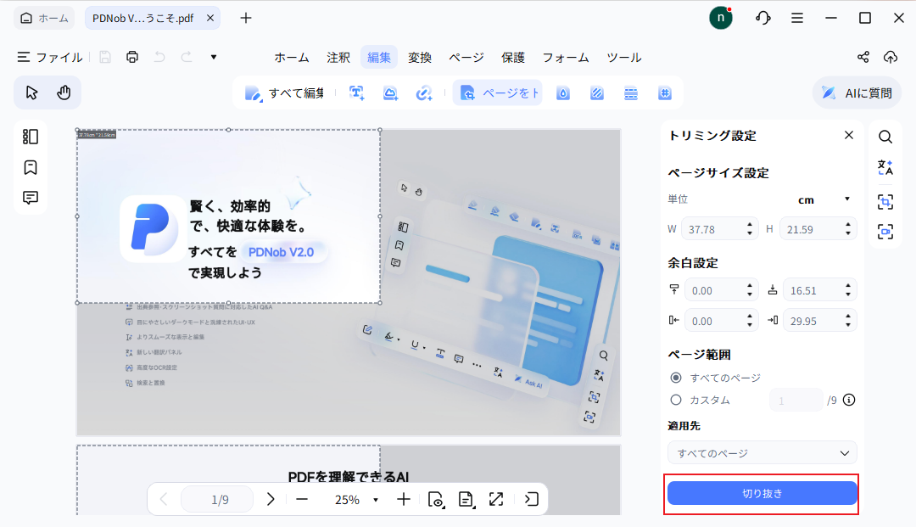
Task: Select the add text tool
Action: coord(357,93)
